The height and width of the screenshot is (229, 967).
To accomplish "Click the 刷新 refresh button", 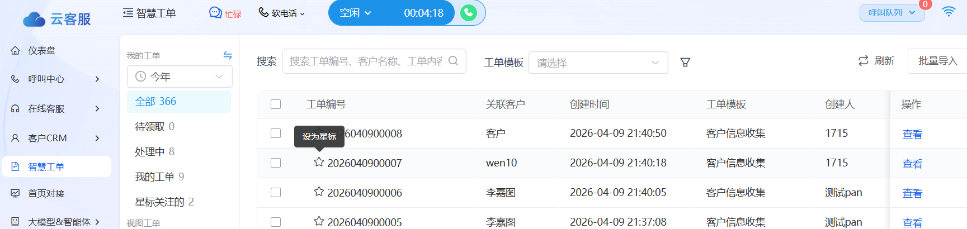I will coord(876,60).
